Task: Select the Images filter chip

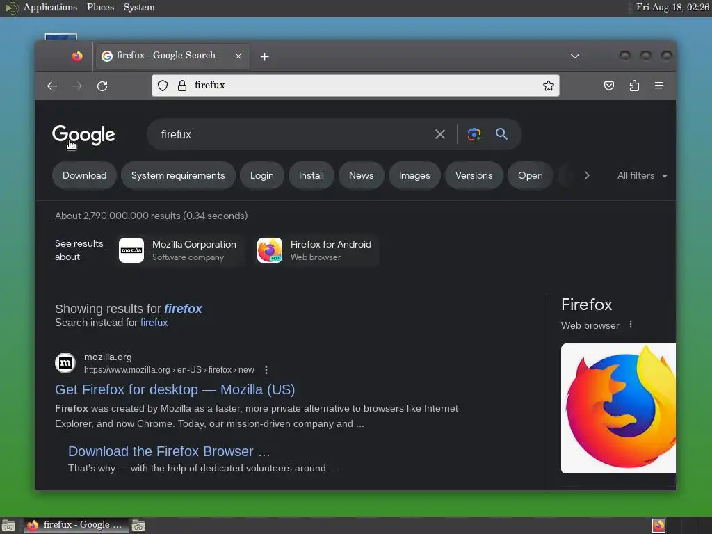Action: click(414, 176)
